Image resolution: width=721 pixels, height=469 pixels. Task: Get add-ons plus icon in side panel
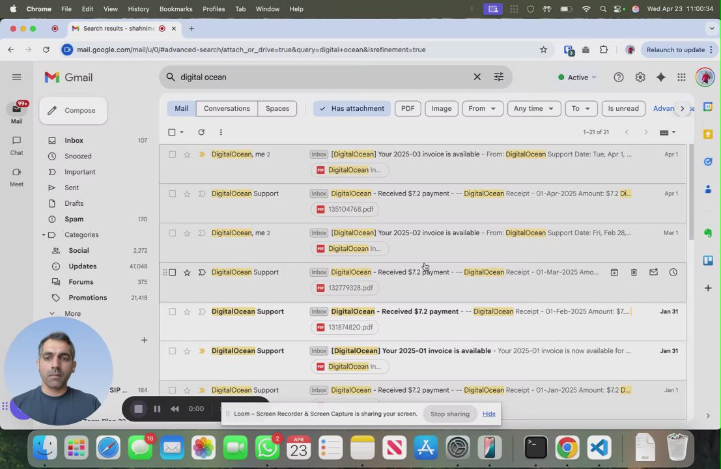pyautogui.click(x=708, y=289)
